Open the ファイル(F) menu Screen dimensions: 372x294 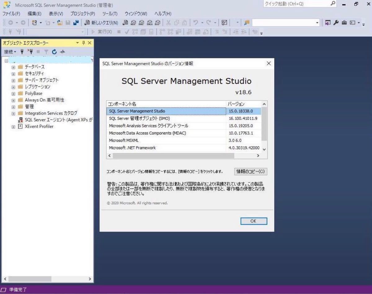pyautogui.click(x=11, y=14)
